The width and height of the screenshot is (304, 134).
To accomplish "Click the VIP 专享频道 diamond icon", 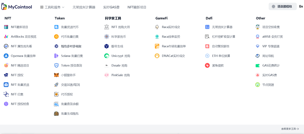I will pyautogui.click(x=258, y=46).
